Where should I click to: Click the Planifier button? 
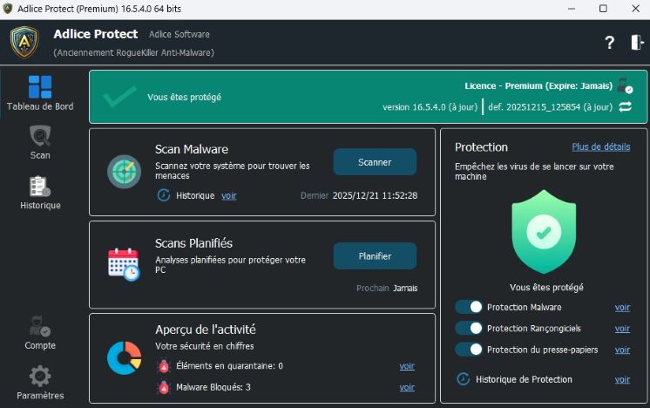point(375,255)
